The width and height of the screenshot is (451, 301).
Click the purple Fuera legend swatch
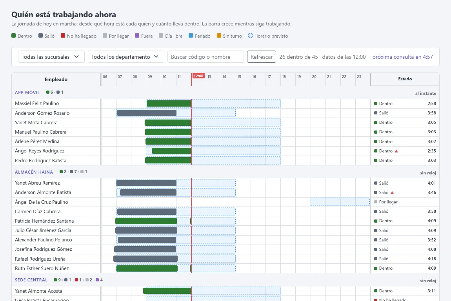137,36
